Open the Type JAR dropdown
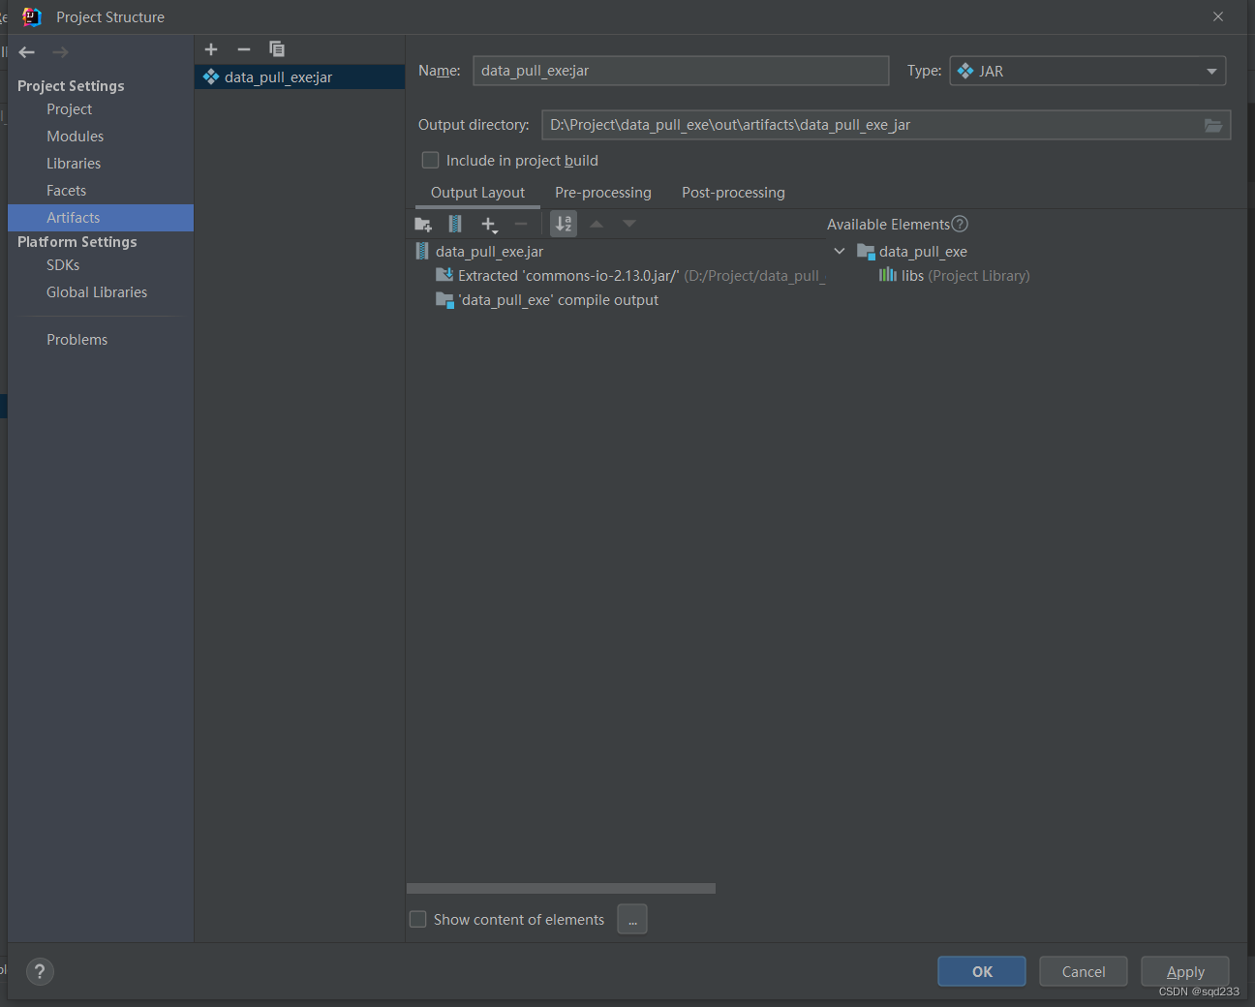This screenshot has width=1255, height=1007. pos(1087,71)
